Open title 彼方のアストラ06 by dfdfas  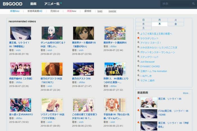point(81,78)
